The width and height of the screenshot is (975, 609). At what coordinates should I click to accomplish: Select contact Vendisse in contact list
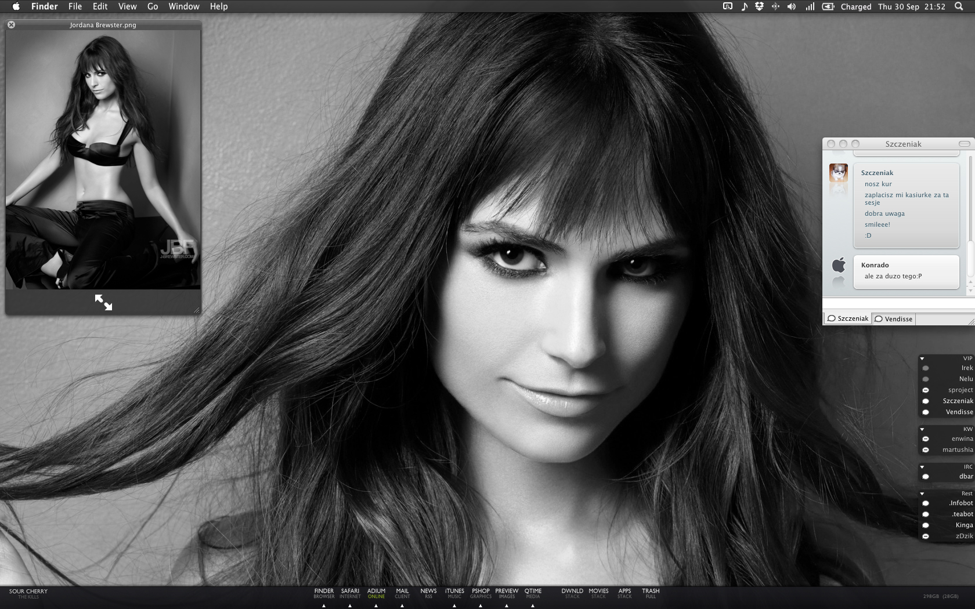coord(947,412)
